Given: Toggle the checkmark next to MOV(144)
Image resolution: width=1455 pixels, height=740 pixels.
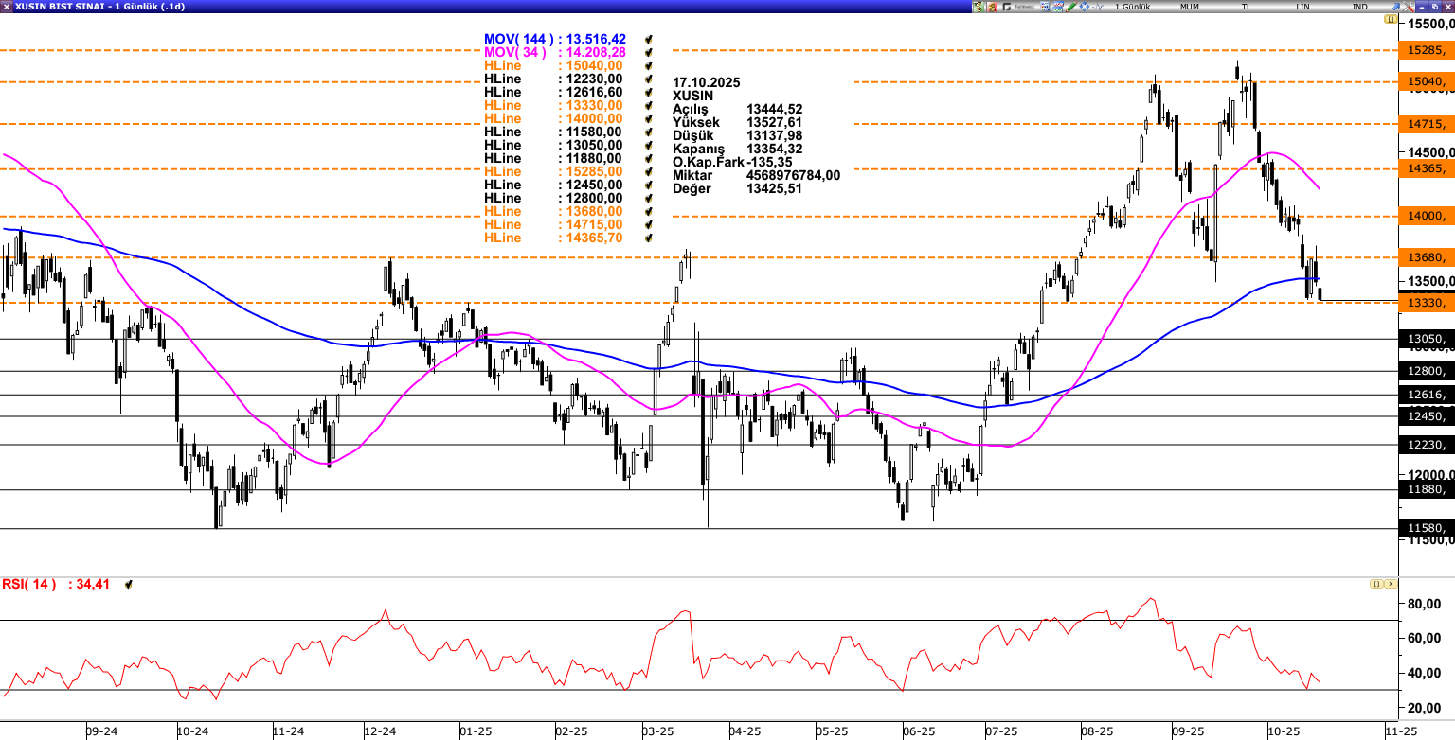Looking at the screenshot, I should pos(650,40).
